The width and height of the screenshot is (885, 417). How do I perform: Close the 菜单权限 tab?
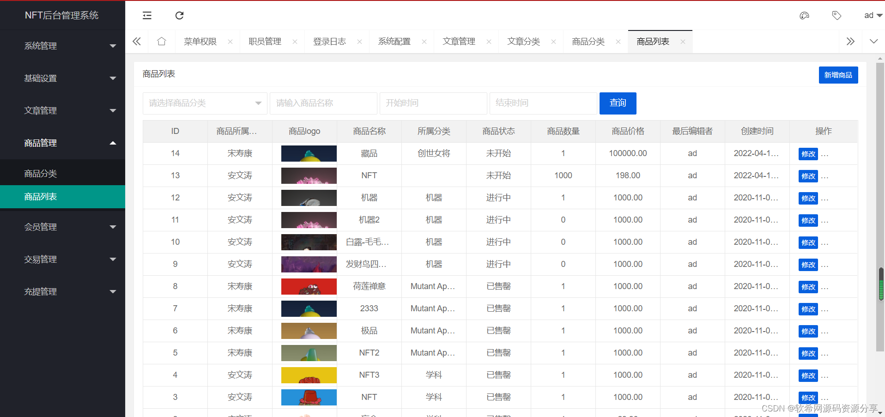230,42
